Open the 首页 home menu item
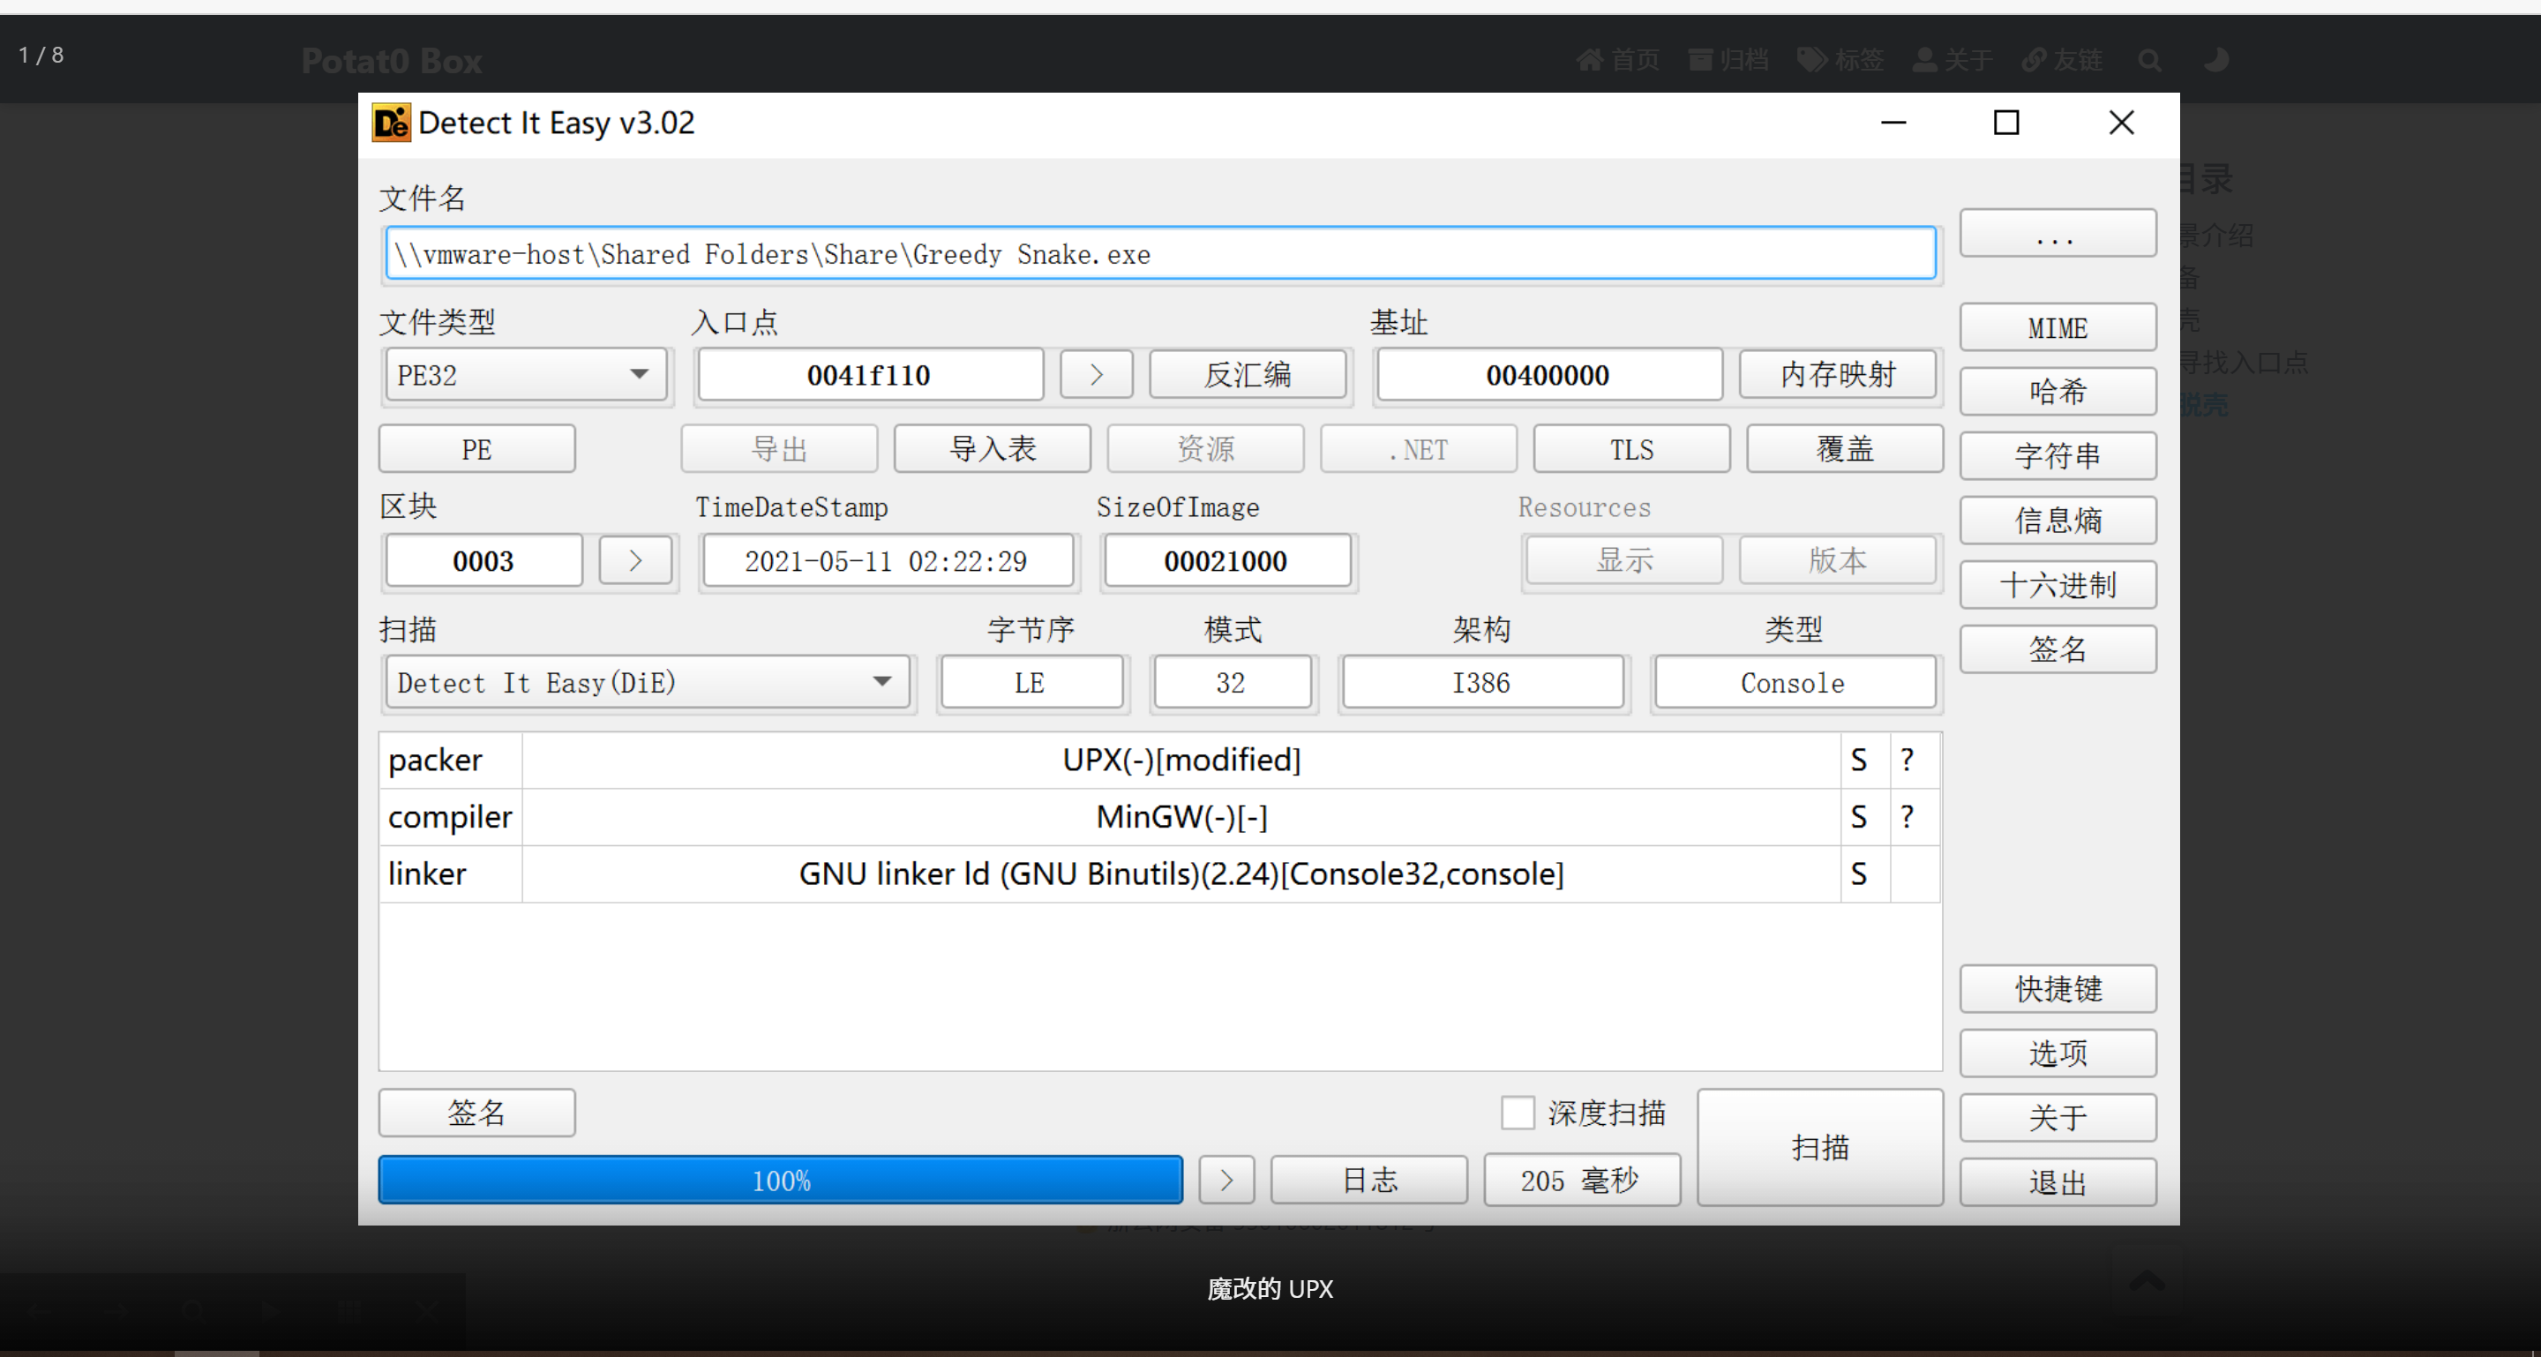The height and width of the screenshot is (1357, 2541). 1618,60
